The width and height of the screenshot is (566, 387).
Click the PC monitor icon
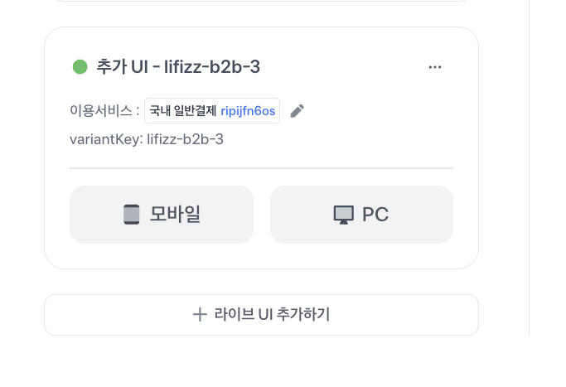343,215
